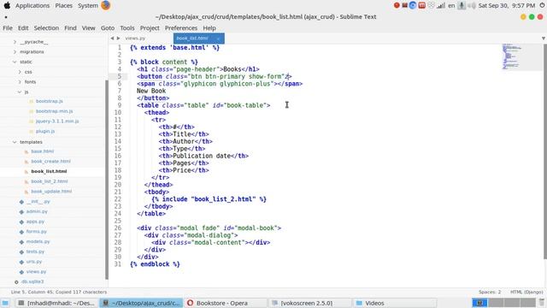Expand the migrations folder
The width and height of the screenshot is (547, 308).
click(x=15, y=51)
